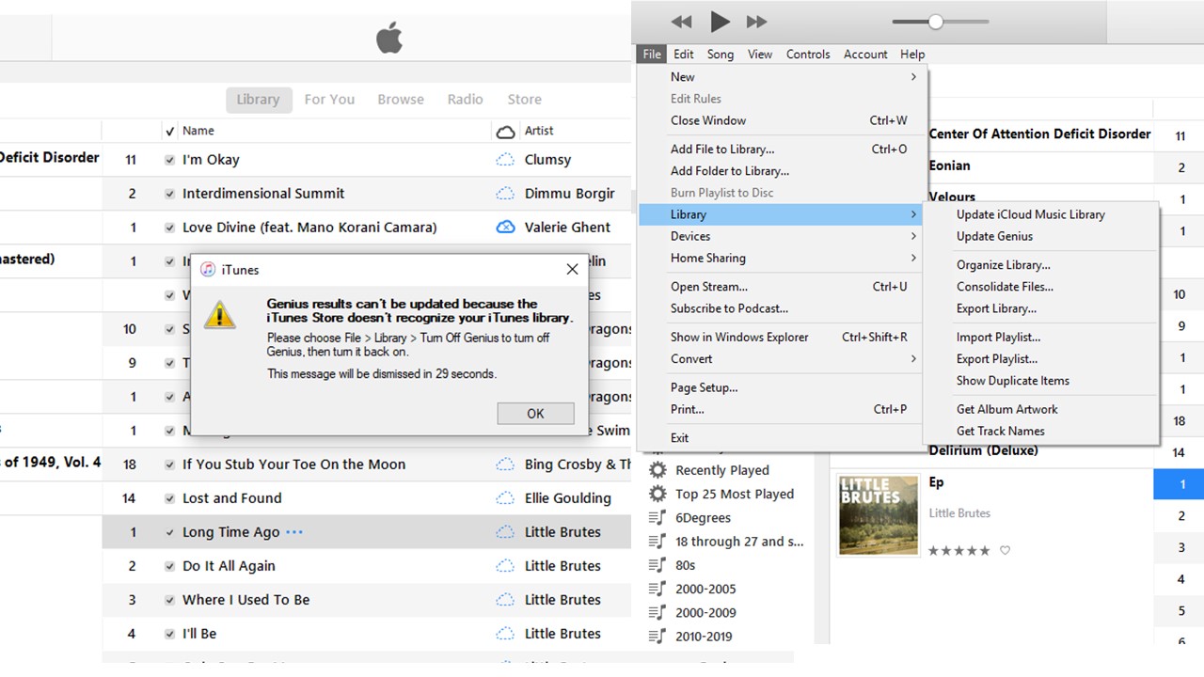This screenshot has width=1204, height=677.
Task: Uncheck the I'll Be song checkbox
Action: pos(170,634)
